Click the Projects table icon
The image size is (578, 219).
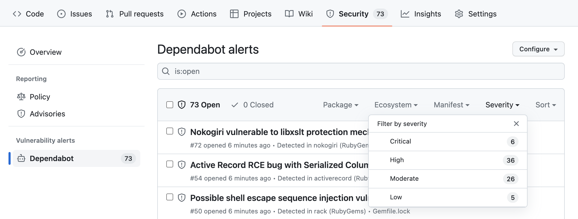234,14
